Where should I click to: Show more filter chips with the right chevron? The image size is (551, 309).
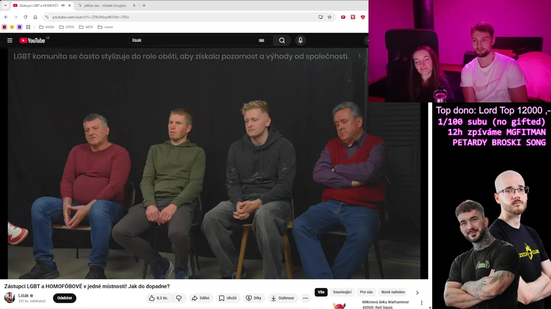[417, 293]
